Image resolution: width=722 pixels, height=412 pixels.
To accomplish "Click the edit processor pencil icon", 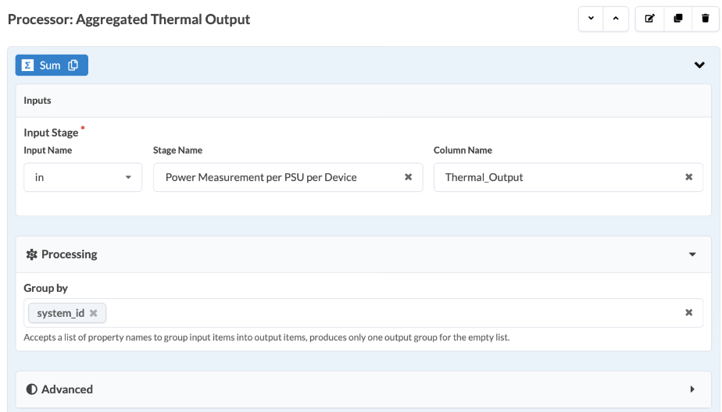I will coord(649,19).
